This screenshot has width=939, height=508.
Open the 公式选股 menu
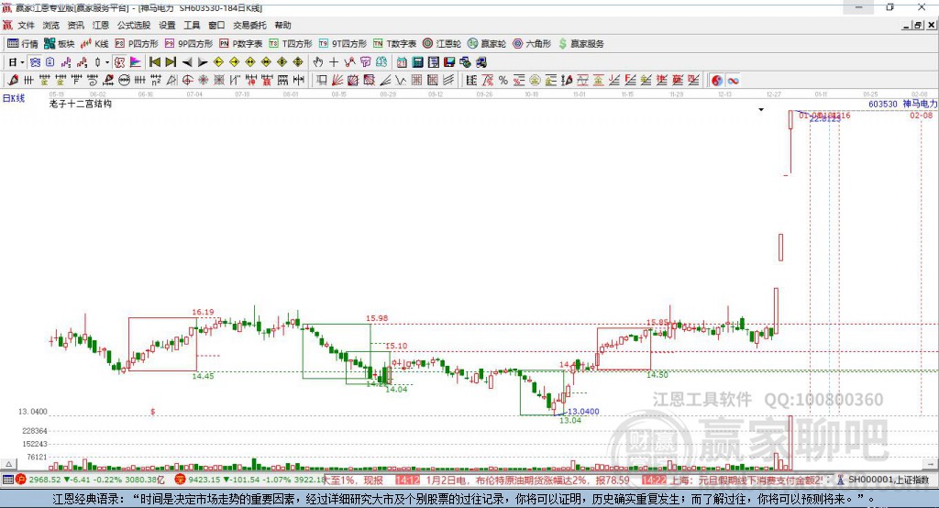coord(134,25)
